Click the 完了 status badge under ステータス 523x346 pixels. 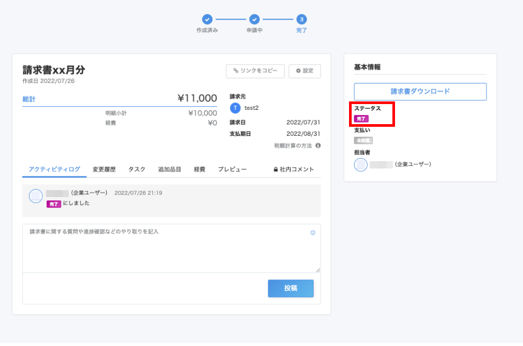tap(361, 119)
